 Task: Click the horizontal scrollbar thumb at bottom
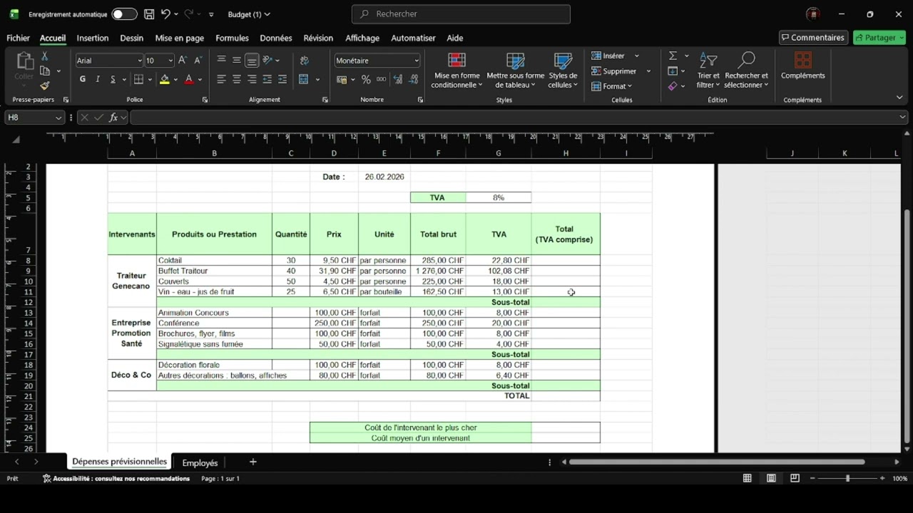point(717,462)
